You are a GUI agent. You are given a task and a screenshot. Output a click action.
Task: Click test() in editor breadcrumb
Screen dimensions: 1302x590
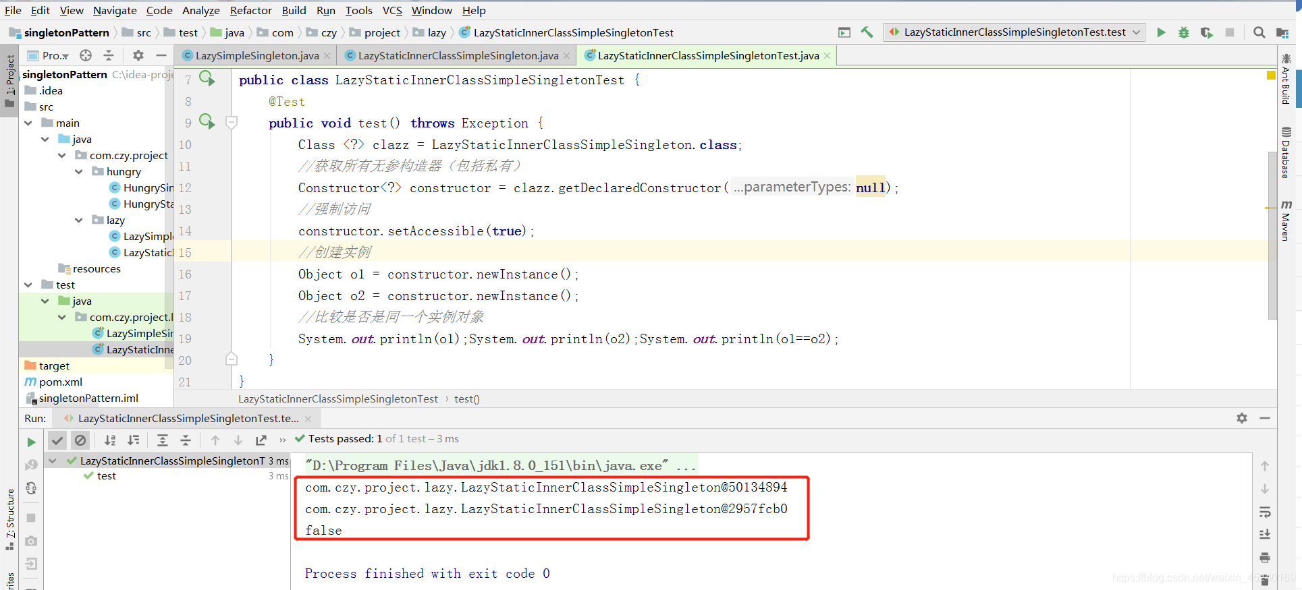coord(467,399)
